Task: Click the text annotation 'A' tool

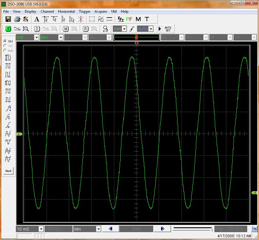Action: [x=37, y=19]
